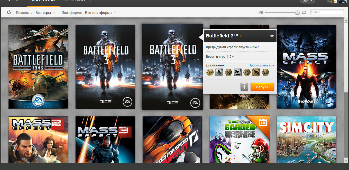Select the Mass Effect 2 game tile
This screenshot has width=349, height=170.
38,140
